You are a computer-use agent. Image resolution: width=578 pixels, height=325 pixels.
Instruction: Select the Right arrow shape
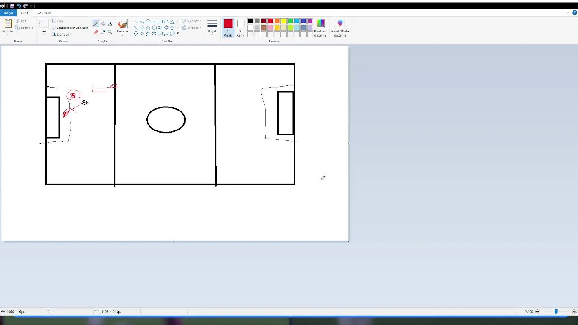(160, 28)
